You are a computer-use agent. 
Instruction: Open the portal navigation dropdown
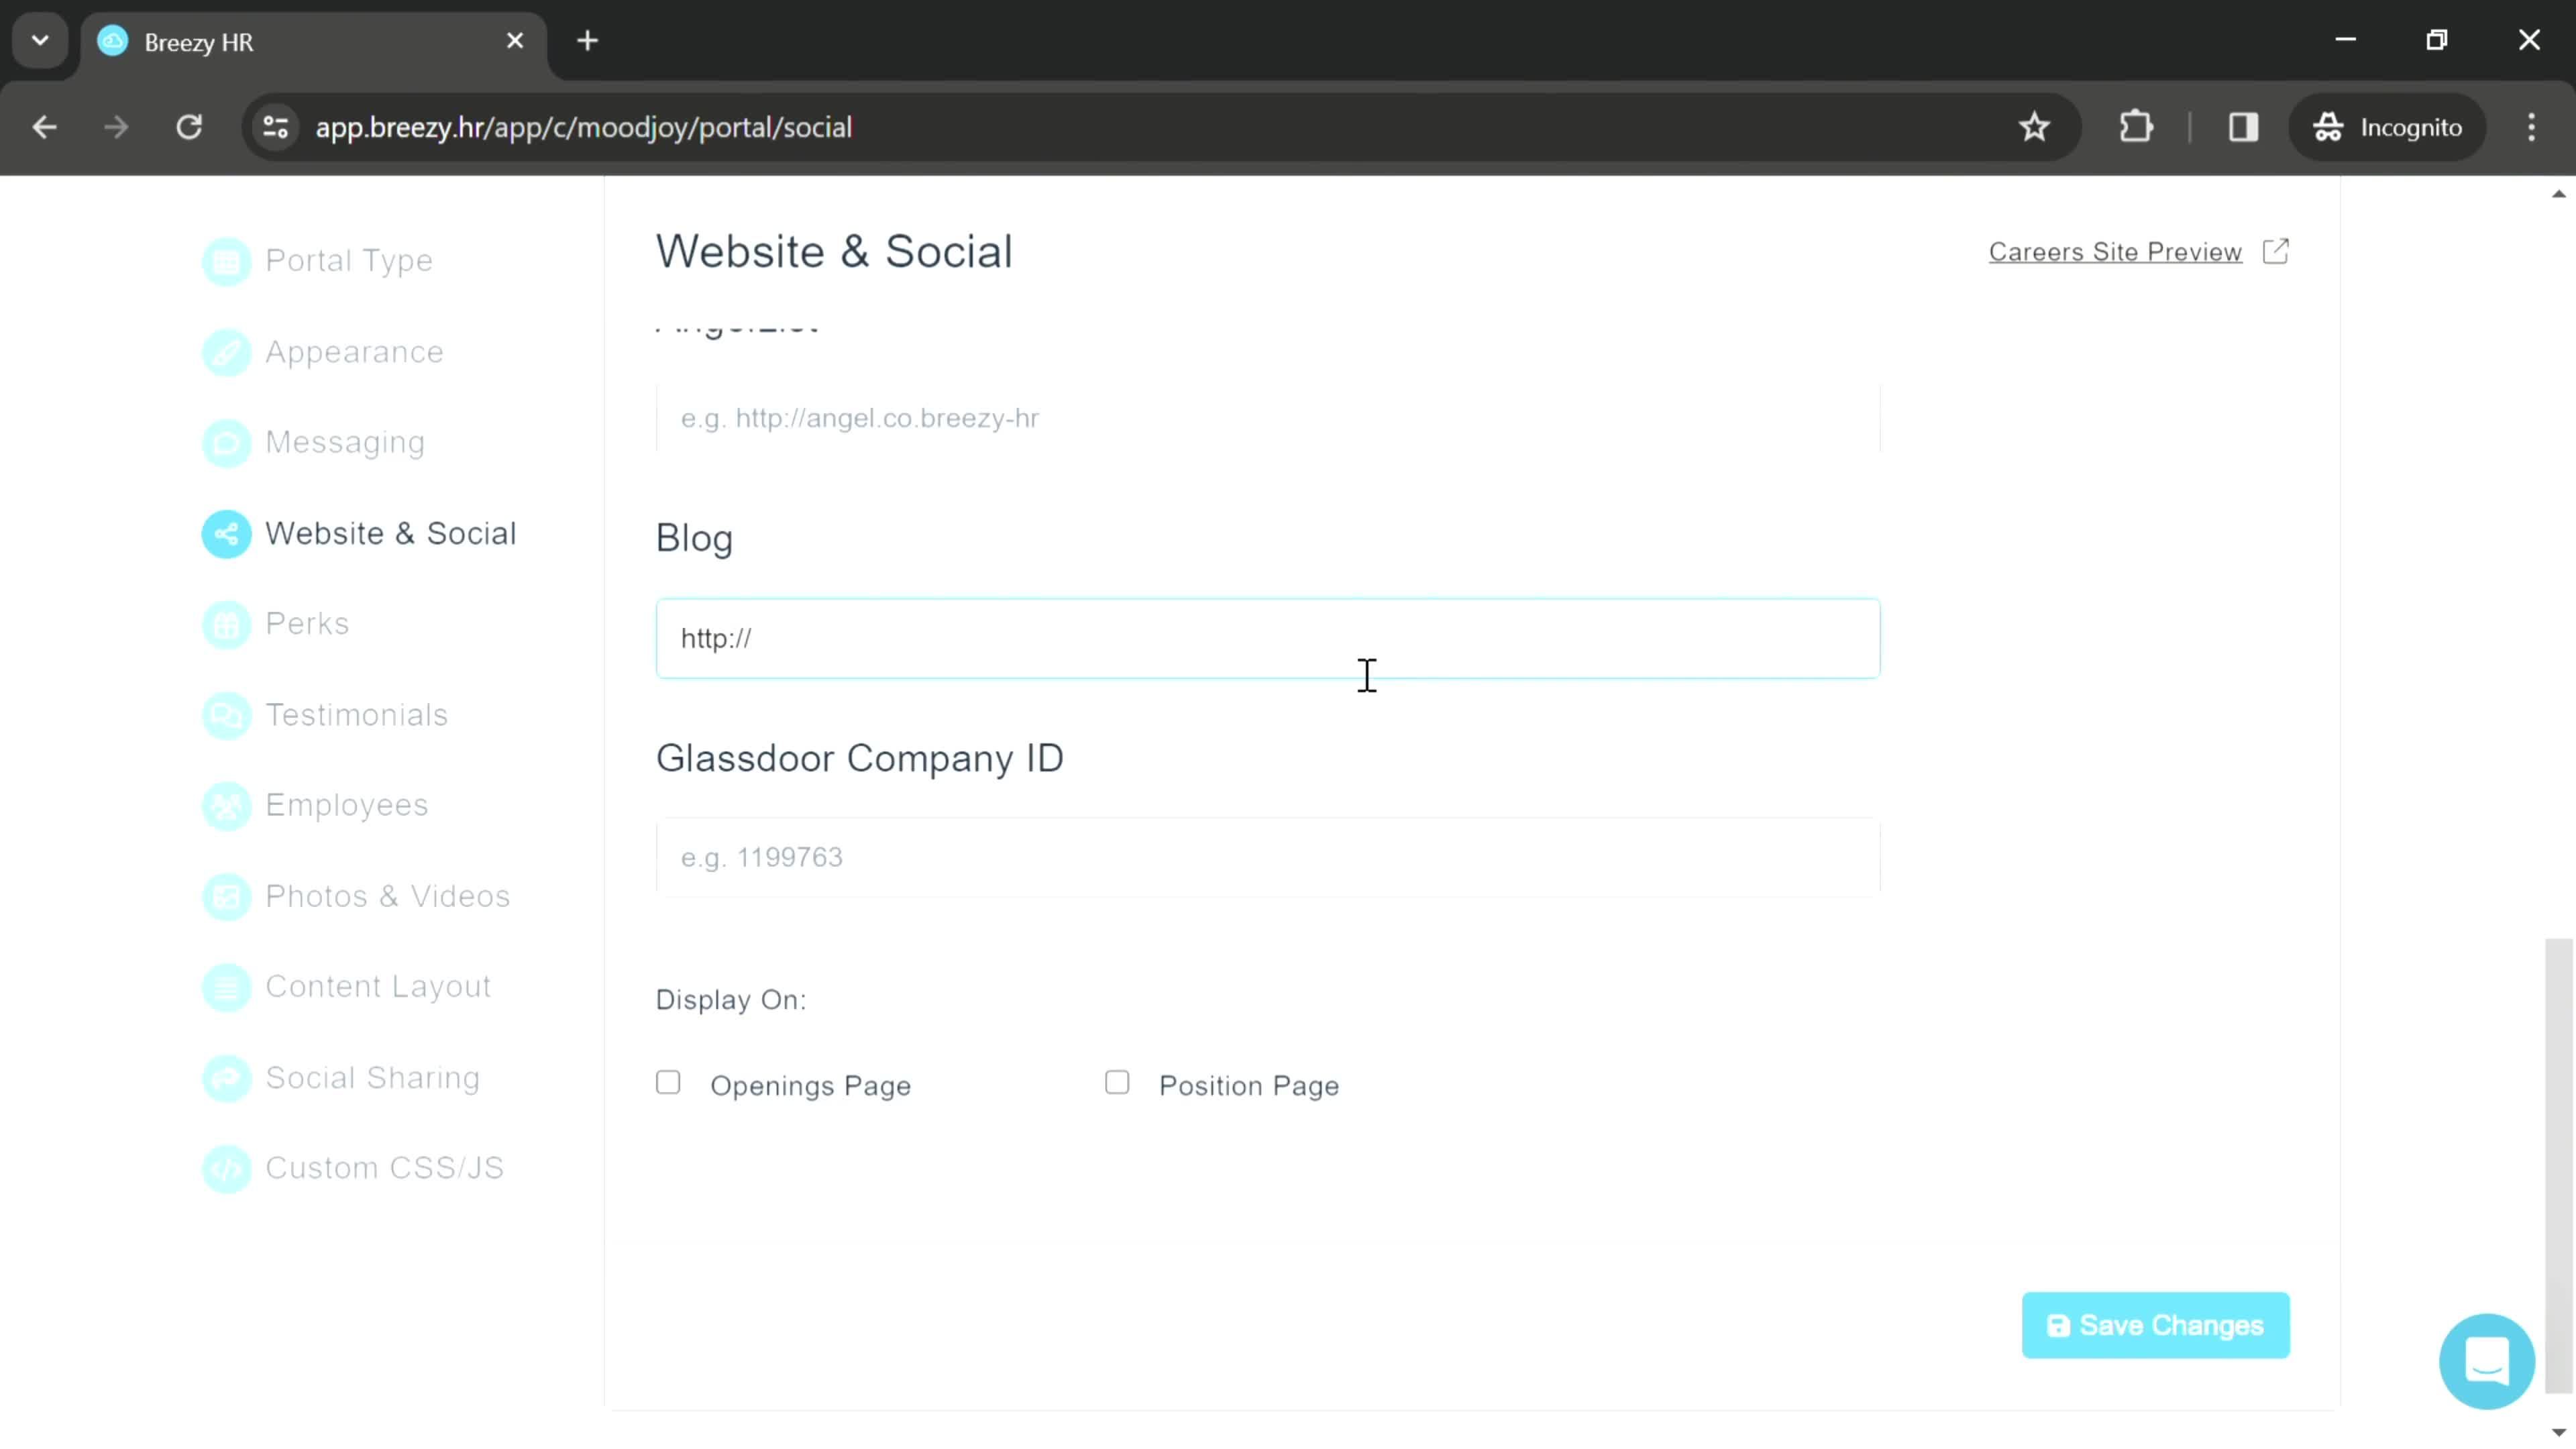coord(39,39)
